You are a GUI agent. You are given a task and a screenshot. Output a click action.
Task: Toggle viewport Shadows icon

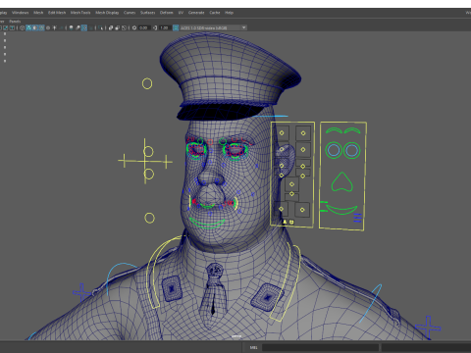coord(61,27)
